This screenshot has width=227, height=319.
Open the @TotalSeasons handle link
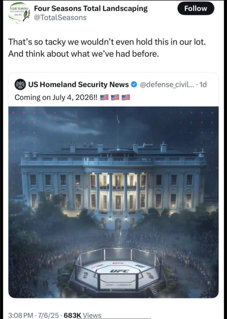pos(60,17)
